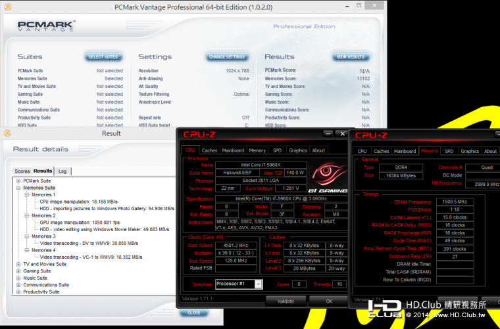Minimize the first CPU-Z window

(x=328, y=134)
